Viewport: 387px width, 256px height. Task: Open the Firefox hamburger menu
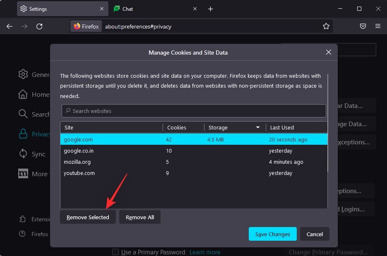377,26
